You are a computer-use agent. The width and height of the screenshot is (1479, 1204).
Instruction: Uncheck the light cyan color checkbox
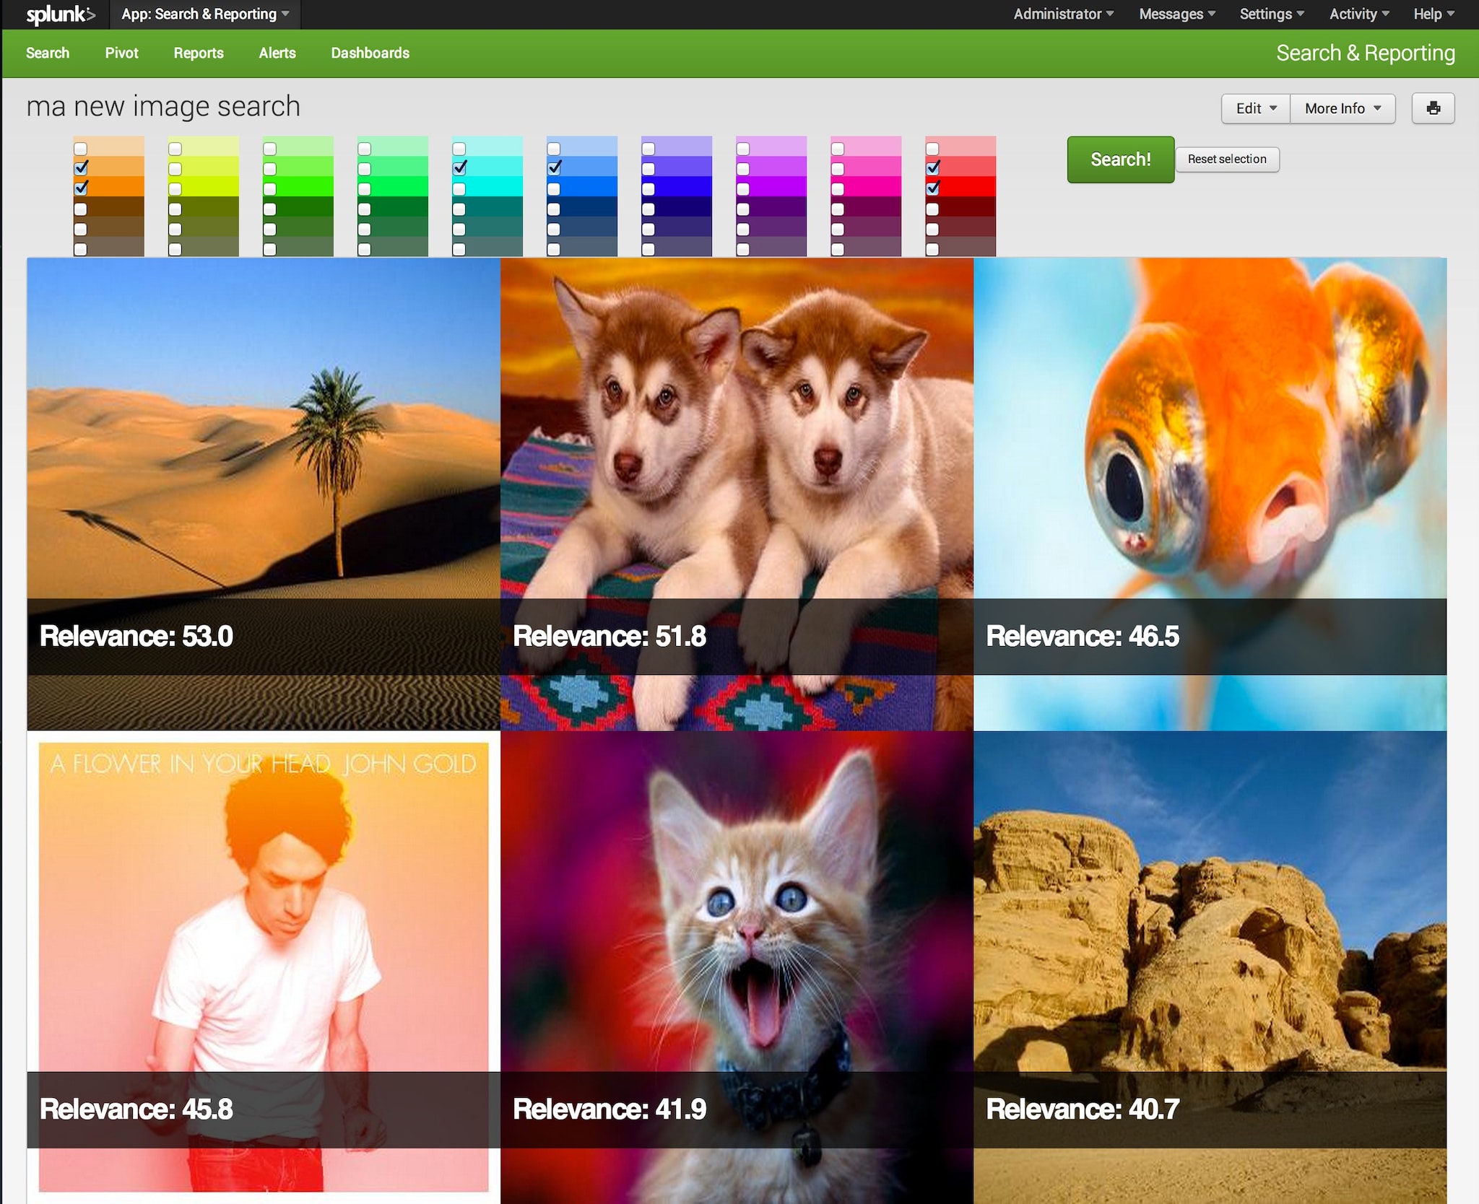[x=459, y=168]
